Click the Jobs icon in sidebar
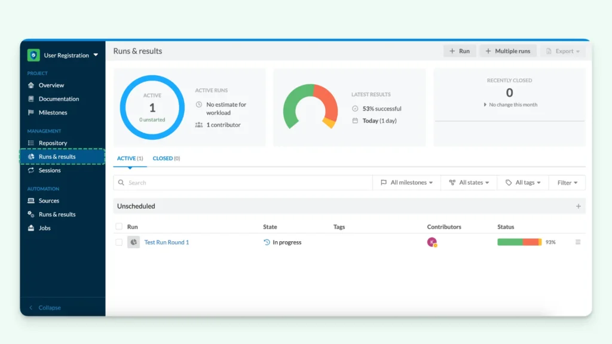 point(31,228)
